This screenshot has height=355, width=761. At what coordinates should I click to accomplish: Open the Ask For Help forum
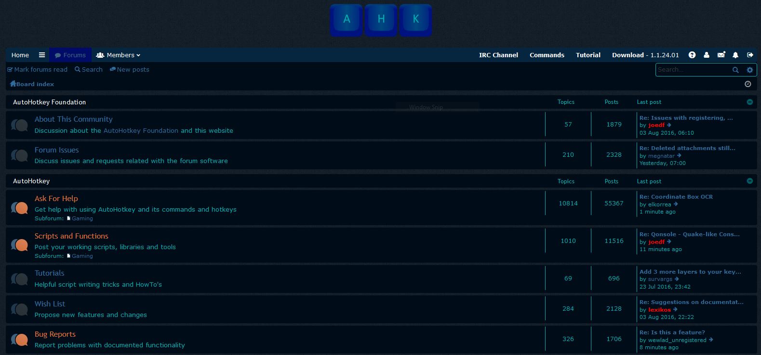[x=56, y=198]
